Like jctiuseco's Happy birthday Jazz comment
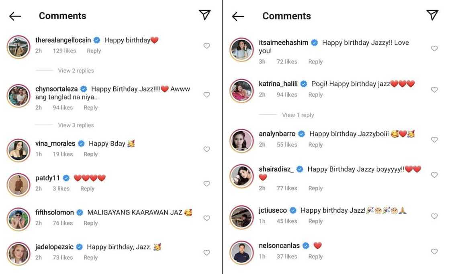 tap(434, 216)
